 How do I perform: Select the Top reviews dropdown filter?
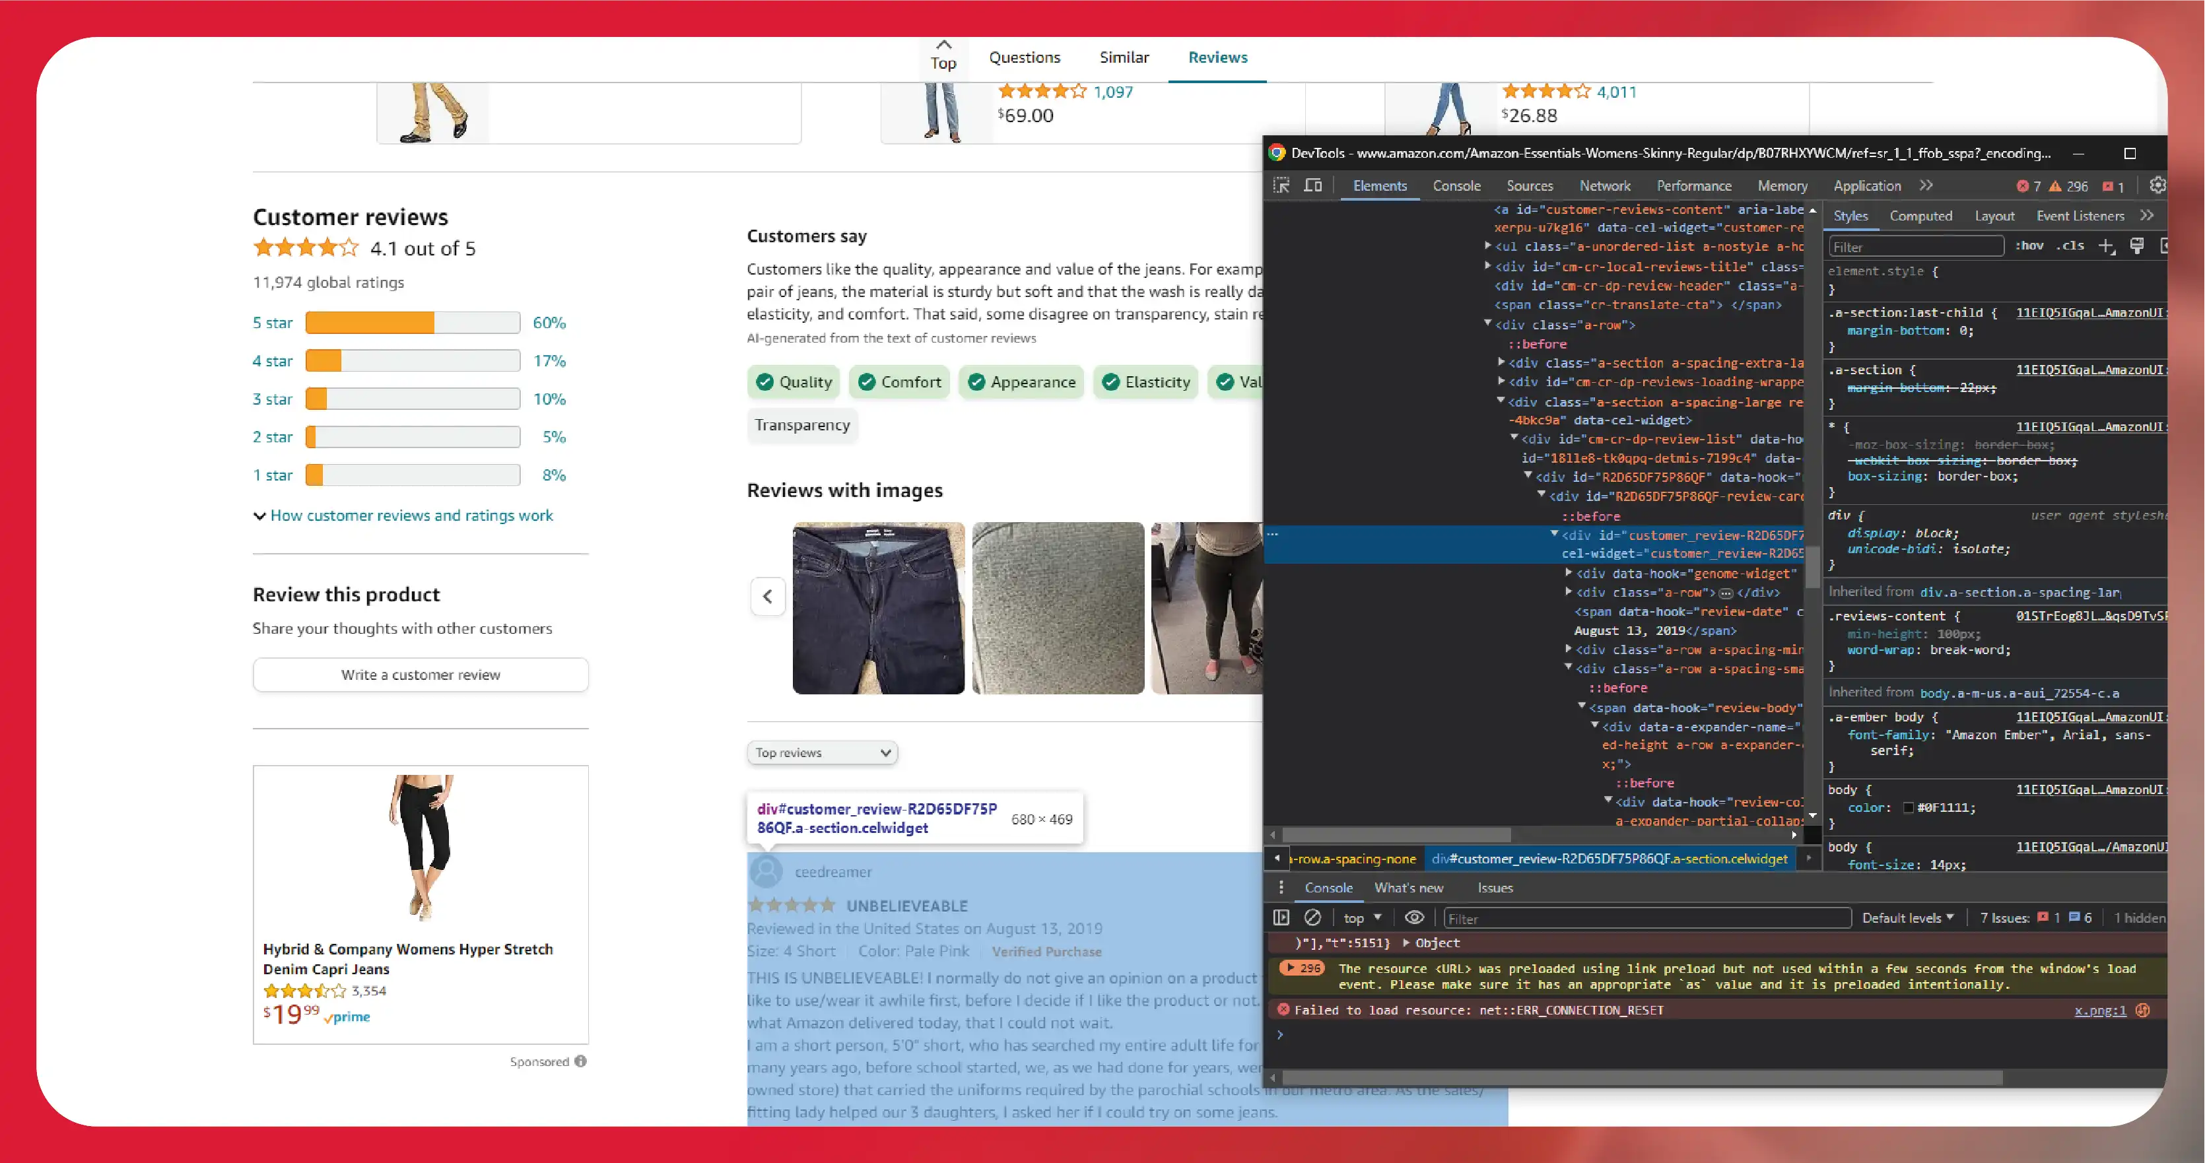(x=821, y=752)
